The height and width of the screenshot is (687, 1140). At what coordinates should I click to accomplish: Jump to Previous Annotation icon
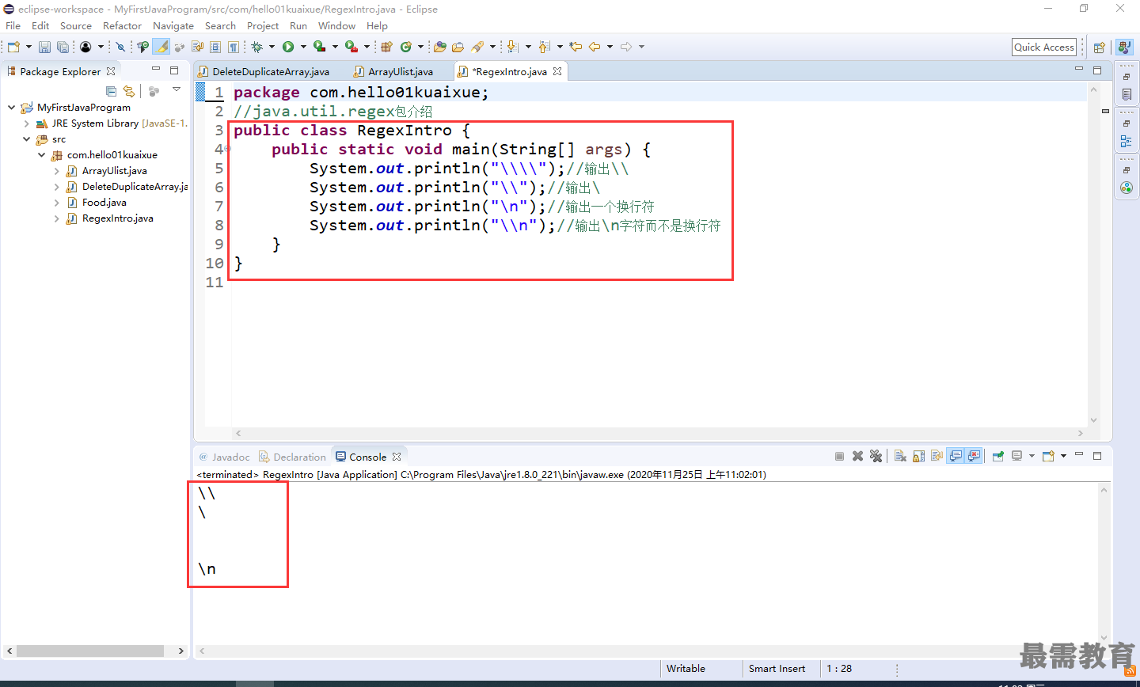click(x=545, y=47)
